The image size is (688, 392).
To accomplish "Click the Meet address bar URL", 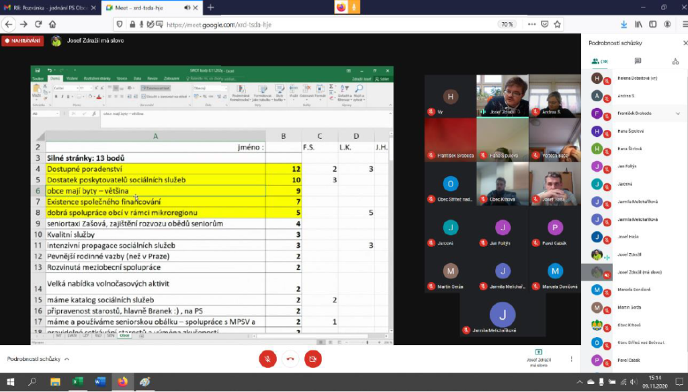I will click(x=219, y=25).
